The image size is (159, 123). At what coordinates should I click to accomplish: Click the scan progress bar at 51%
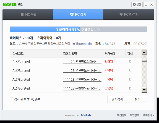[x=78, y=30]
